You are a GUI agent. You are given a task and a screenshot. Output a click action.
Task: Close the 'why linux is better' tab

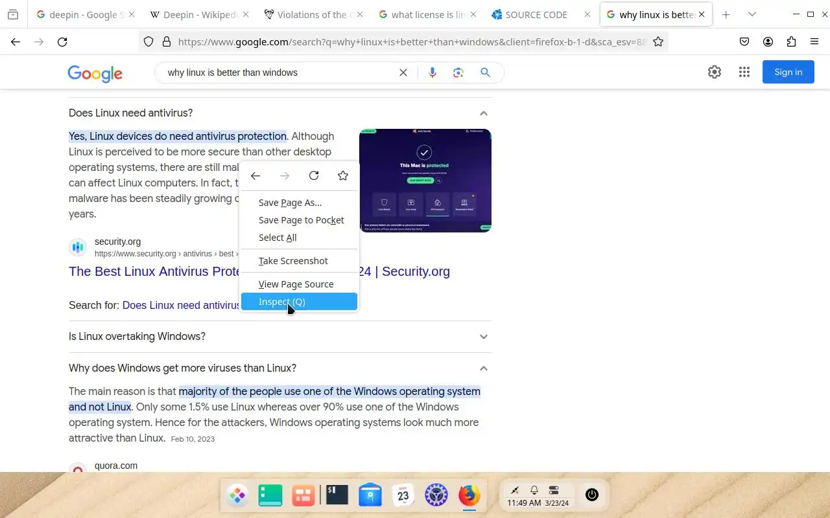click(x=702, y=14)
